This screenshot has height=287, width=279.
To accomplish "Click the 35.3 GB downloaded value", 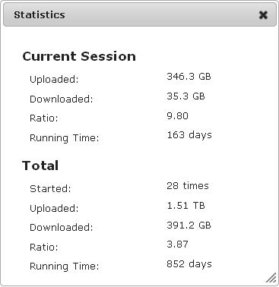I will click(x=185, y=96).
